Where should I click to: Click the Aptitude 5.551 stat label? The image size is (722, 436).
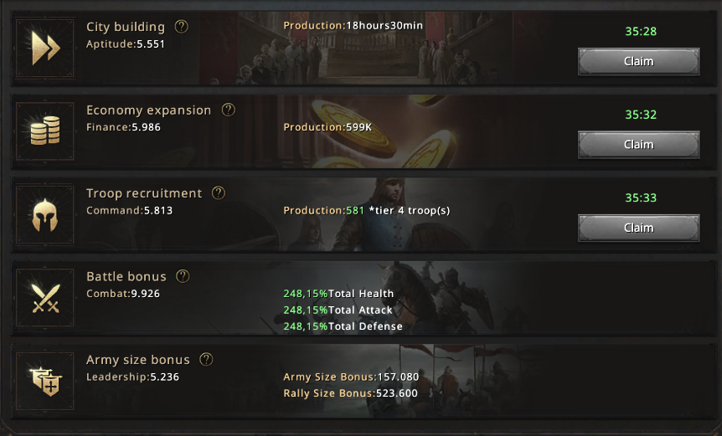pos(126,44)
